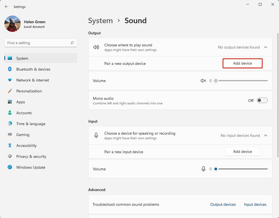Image resolution: width=279 pixels, height=218 pixels.
Task: Open Apps settings from the sidebar
Action: 41,102
